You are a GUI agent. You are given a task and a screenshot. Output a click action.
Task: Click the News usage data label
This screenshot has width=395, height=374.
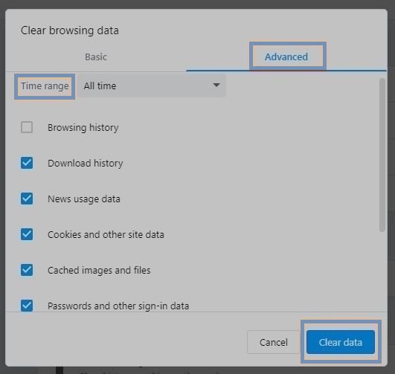[84, 199]
